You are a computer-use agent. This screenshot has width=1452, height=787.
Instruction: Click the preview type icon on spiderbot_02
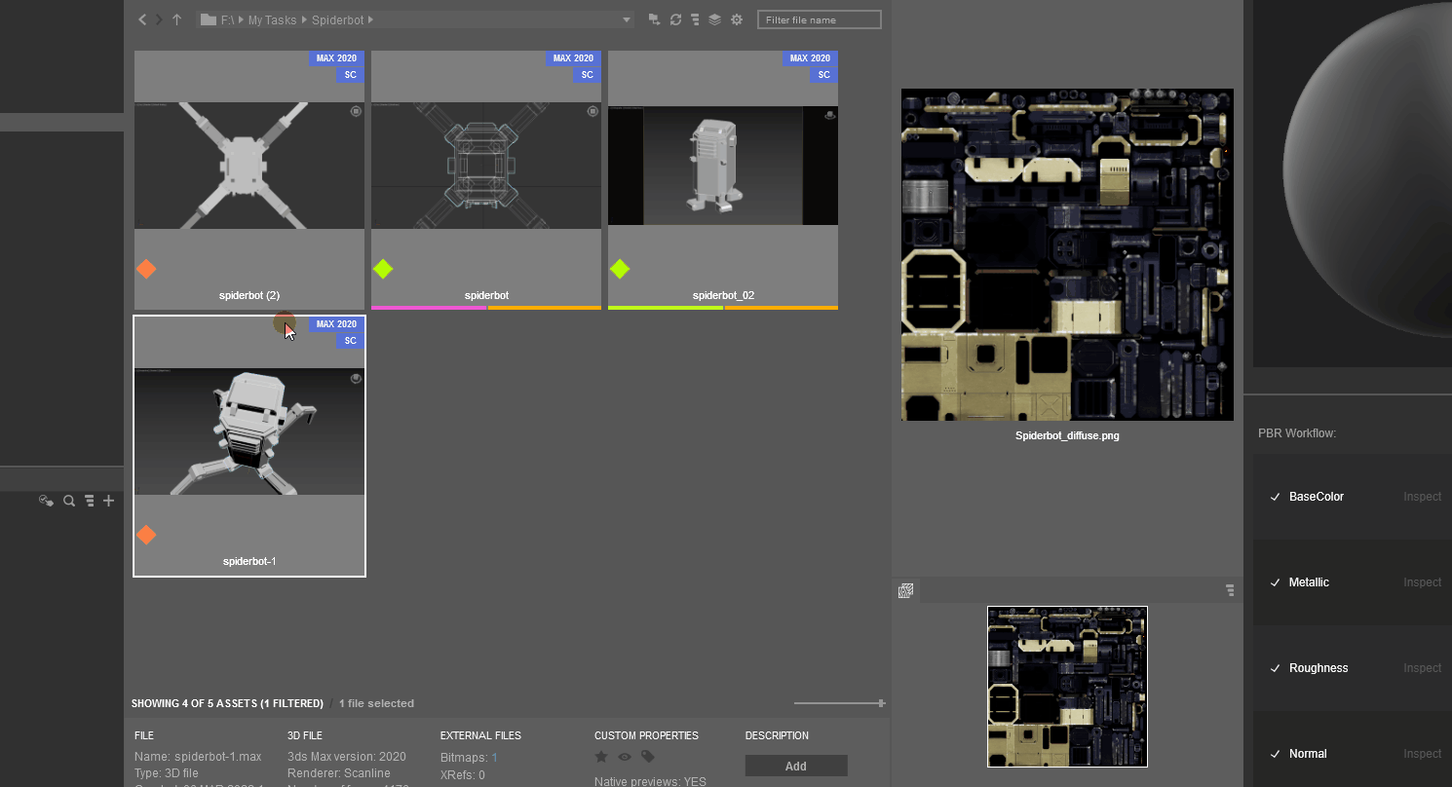coord(829,115)
